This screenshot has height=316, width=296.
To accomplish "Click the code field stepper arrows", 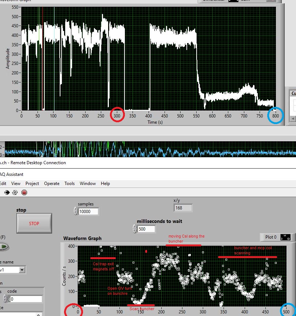I will [x=5, y=299].
